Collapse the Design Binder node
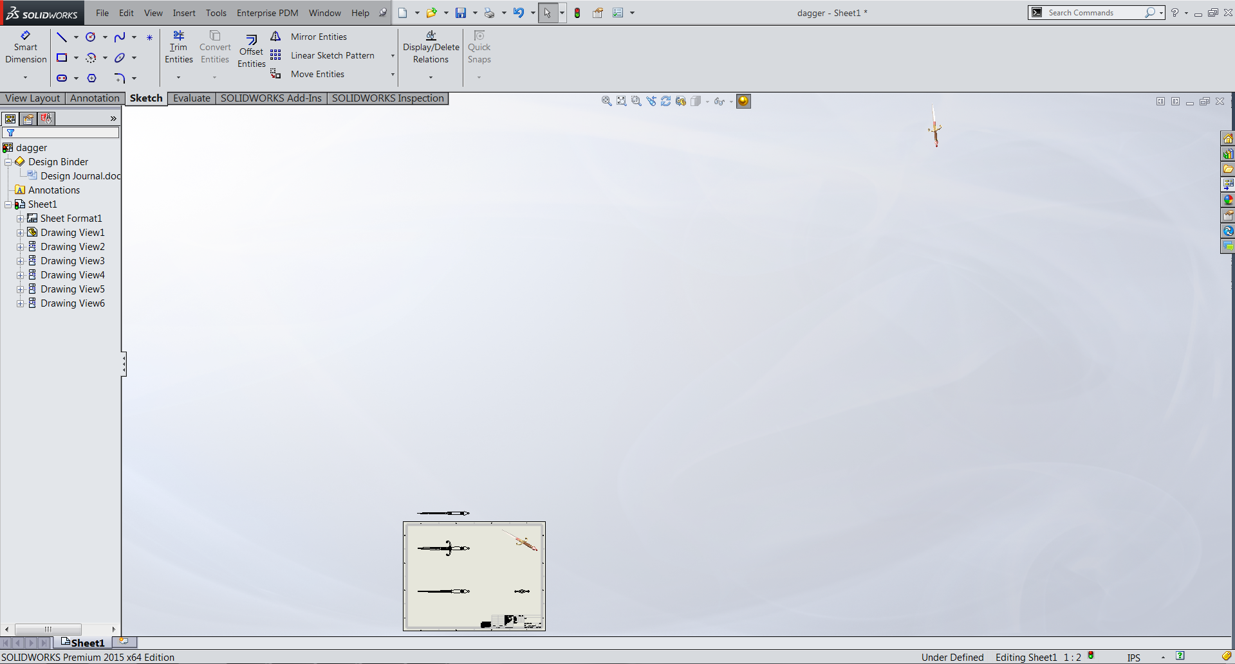The image size is (1235, 664). [x=8, y=162]
